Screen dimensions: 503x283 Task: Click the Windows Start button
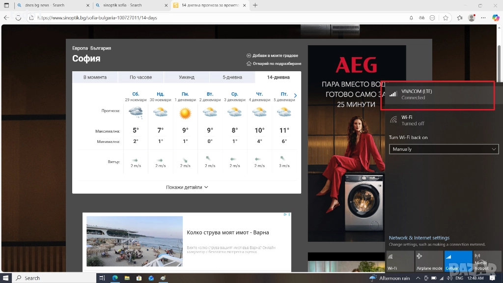pos(5,278)
